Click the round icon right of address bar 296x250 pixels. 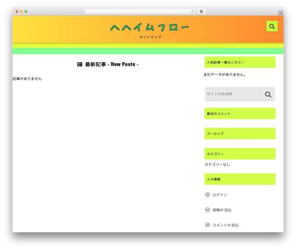tap(201, 11)
